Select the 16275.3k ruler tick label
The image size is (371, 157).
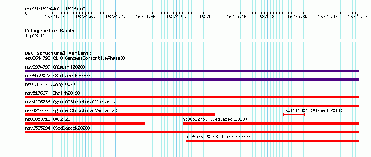297,17
